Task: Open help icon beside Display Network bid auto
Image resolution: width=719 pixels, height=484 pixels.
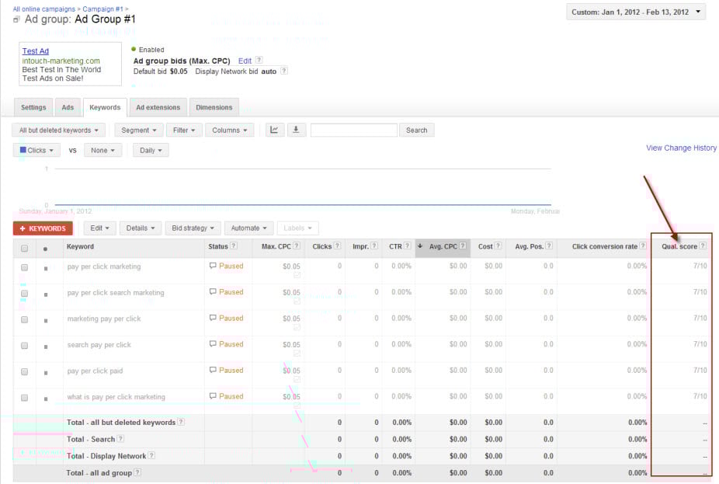Action: pos(284,71)
